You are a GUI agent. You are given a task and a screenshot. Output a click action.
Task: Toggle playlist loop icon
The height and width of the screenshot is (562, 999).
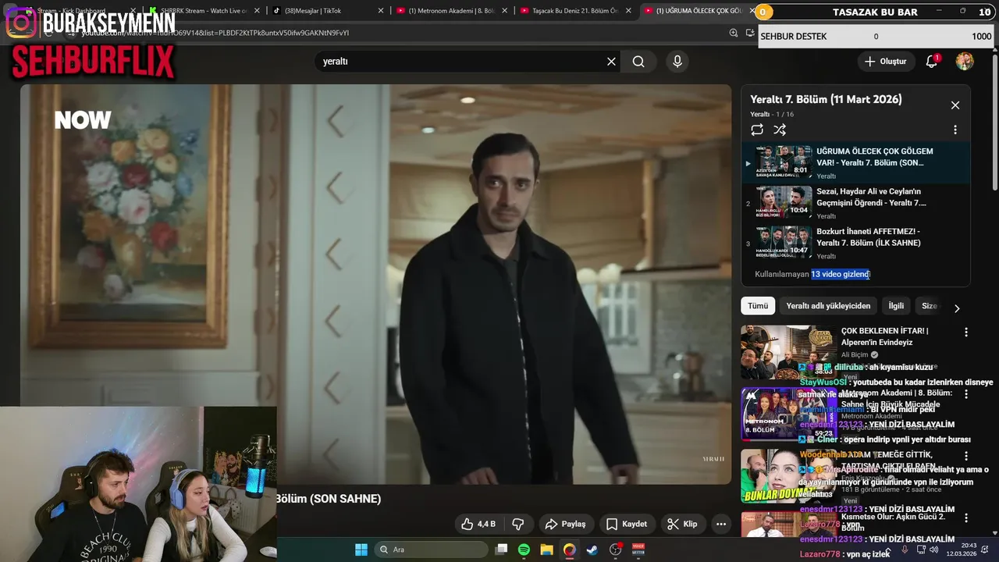[x=757, y=130]
